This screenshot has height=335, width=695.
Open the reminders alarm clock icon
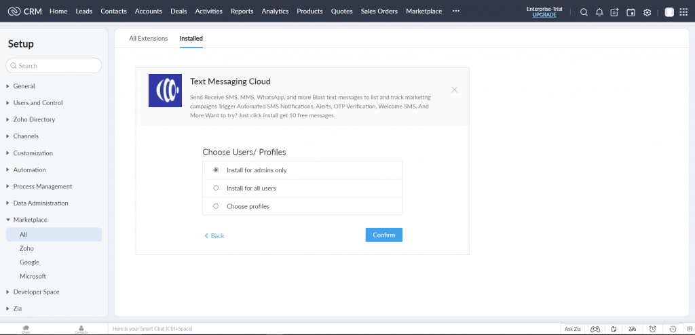click(x=652, y=329)
